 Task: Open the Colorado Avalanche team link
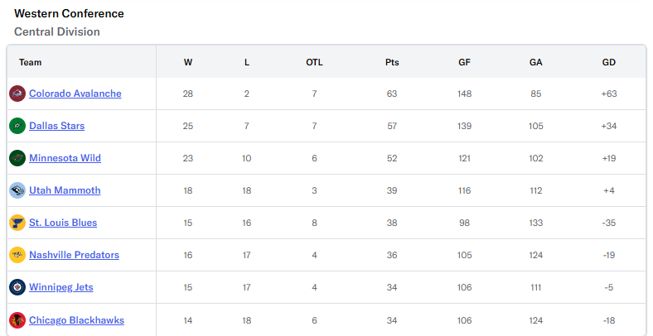point(75,94)
